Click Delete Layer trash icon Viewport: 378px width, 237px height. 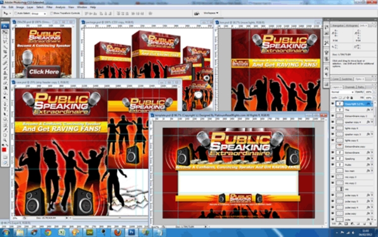370,224
